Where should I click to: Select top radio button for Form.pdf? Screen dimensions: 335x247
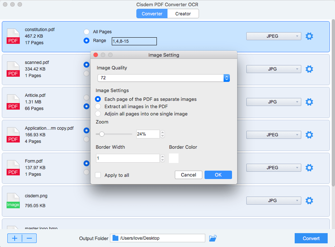pos(86,163)
